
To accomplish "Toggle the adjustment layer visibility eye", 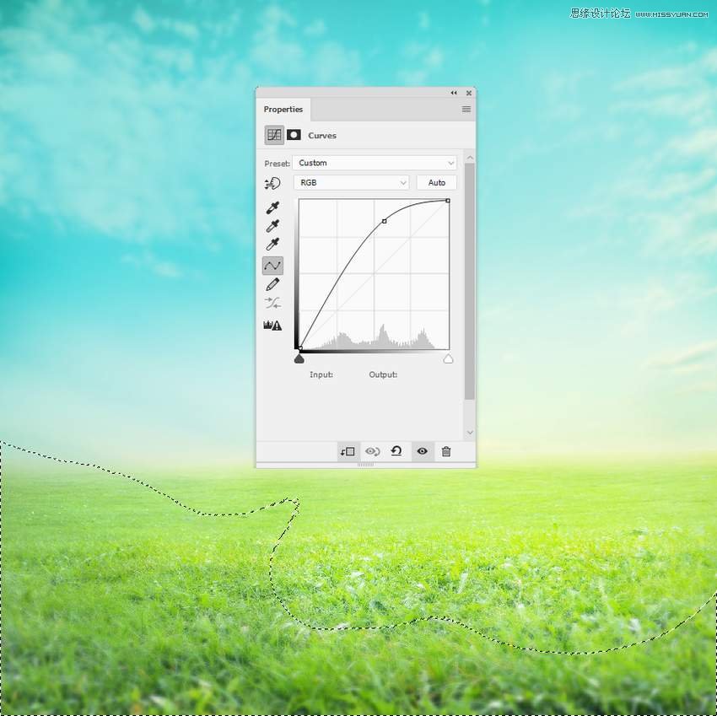I will coord(422,451).
